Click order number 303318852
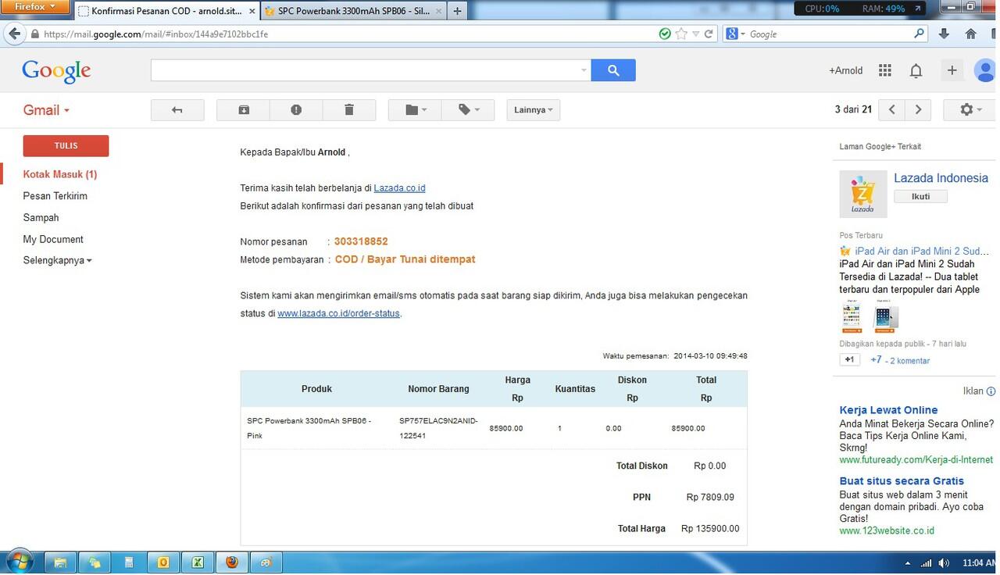The image size is (1000, 575). click(x=361, y=241)
